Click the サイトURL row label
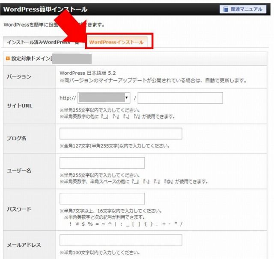 point(19,105)
